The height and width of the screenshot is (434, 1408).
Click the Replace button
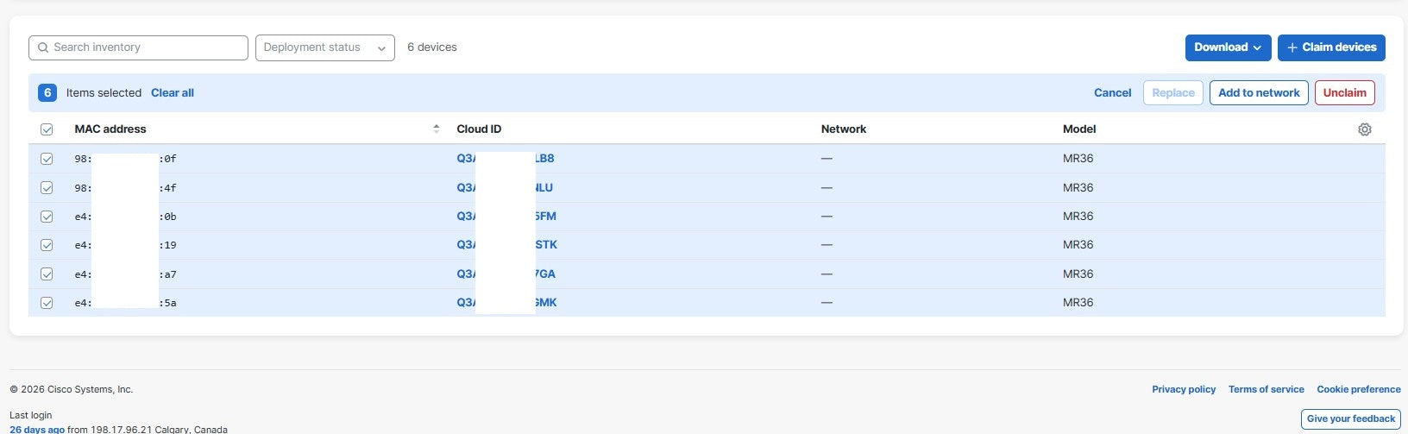1173,92
